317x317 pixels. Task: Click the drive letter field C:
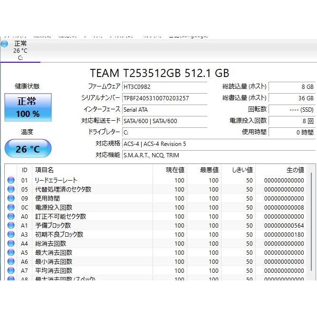pos(165,133)
